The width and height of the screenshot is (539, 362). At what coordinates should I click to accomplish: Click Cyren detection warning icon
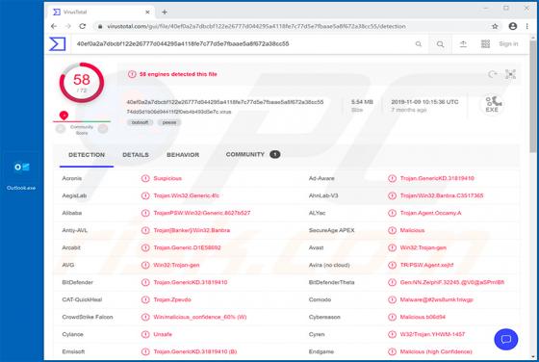[x=392, y=334]
